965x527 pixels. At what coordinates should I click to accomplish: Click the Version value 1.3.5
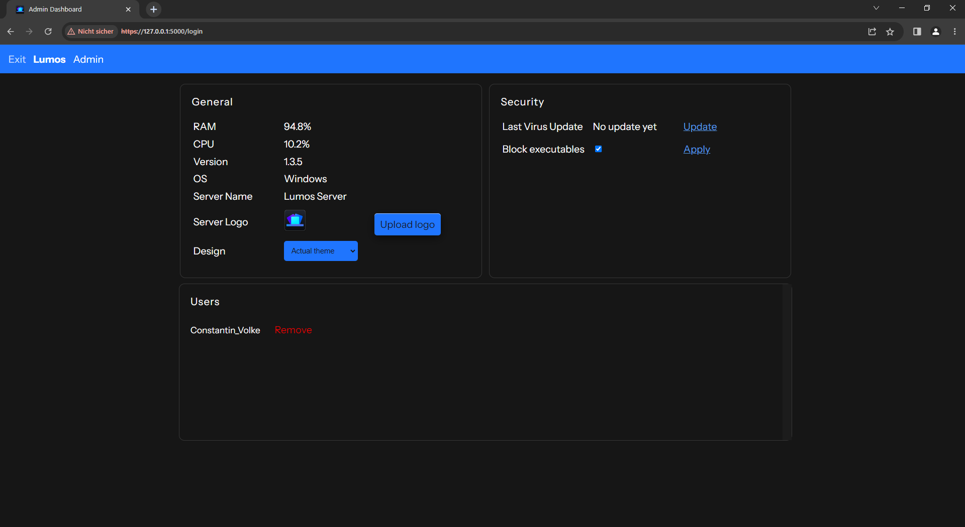293,162
